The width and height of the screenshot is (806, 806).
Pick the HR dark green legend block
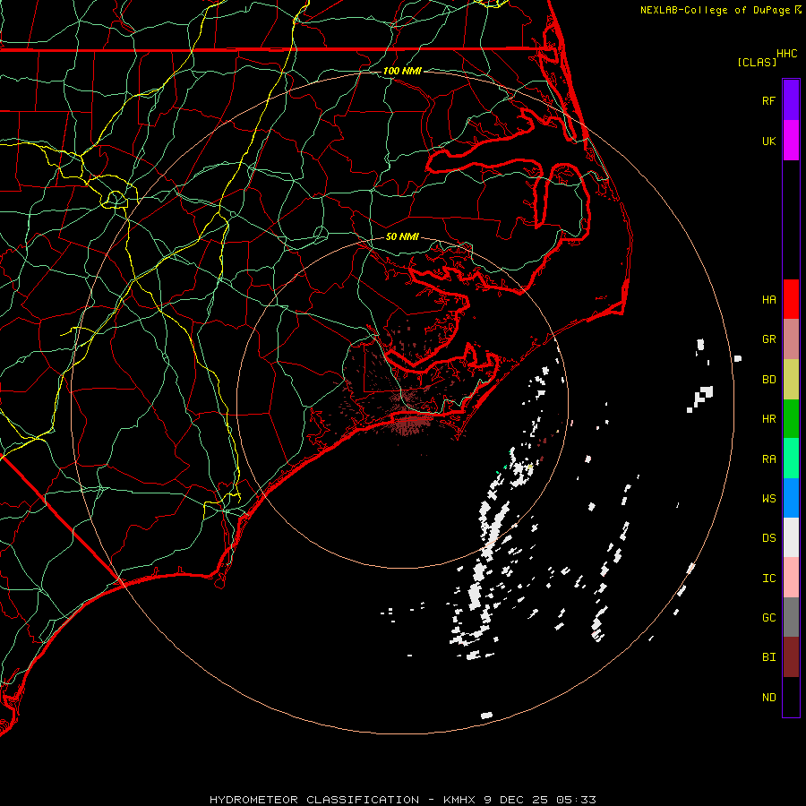click(791, 419)
